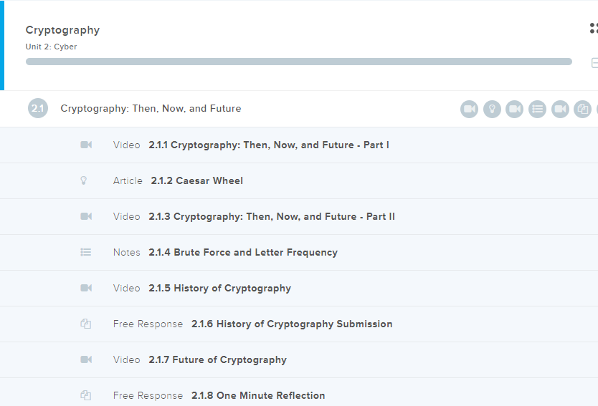598x406 pixels.
Task: Click the notes list icon beside Brute Force
Action: (x=86, y=252)
